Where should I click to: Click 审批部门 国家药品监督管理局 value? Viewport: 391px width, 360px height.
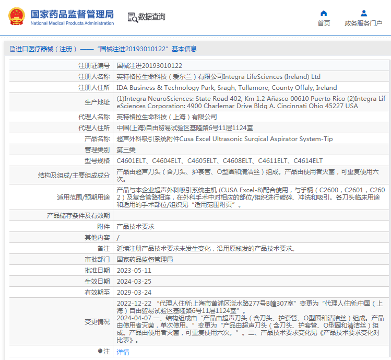(145, 259)
